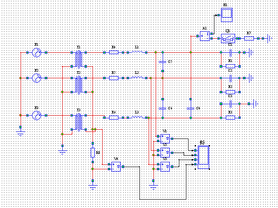278x208 pixels.
Task: Select capacitor C1 on the top line
Action: coord(230,52)
